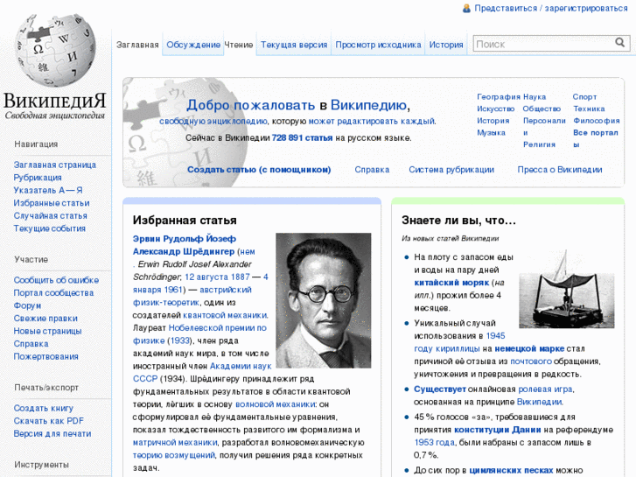
Task: Open Рубрикация in the sidebar
Action: (x=38, y=178)
